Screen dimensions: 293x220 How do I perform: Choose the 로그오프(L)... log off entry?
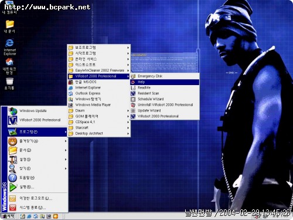click(x=38, y=198)
